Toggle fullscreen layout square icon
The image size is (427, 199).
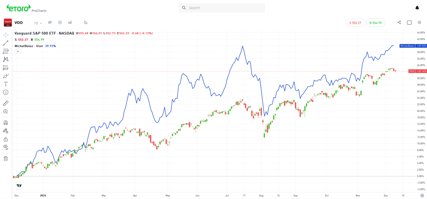click(409, 23)
